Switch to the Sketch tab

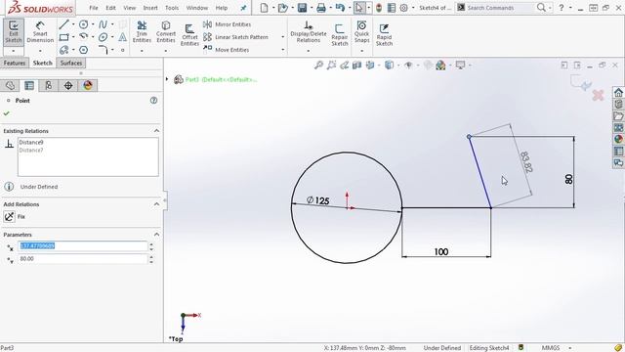click(43, 63)
